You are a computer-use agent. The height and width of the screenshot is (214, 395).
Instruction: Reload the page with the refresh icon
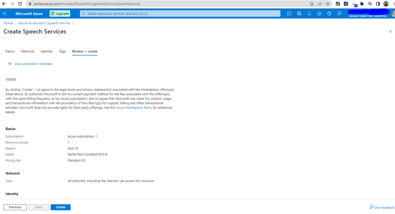pyautogui.click(x=20, y=4)
